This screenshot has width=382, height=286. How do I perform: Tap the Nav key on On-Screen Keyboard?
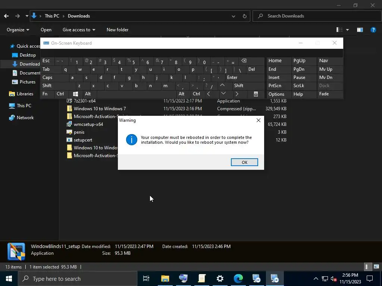[x=330, y=61]
